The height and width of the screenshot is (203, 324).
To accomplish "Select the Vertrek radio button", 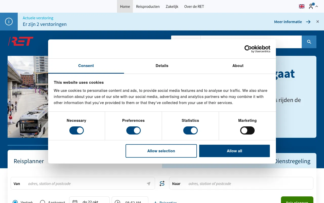I will click(15, 202).
